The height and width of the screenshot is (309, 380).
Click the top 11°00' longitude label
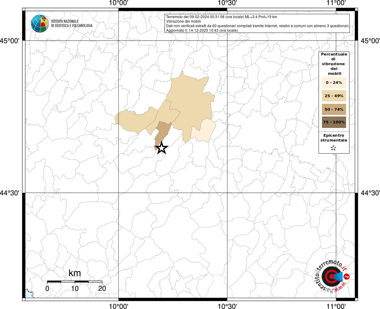pos(336,3)
